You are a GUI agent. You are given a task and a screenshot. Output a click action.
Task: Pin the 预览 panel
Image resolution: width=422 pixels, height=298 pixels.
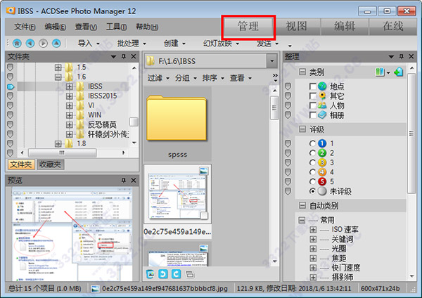[x=124, y=180]
